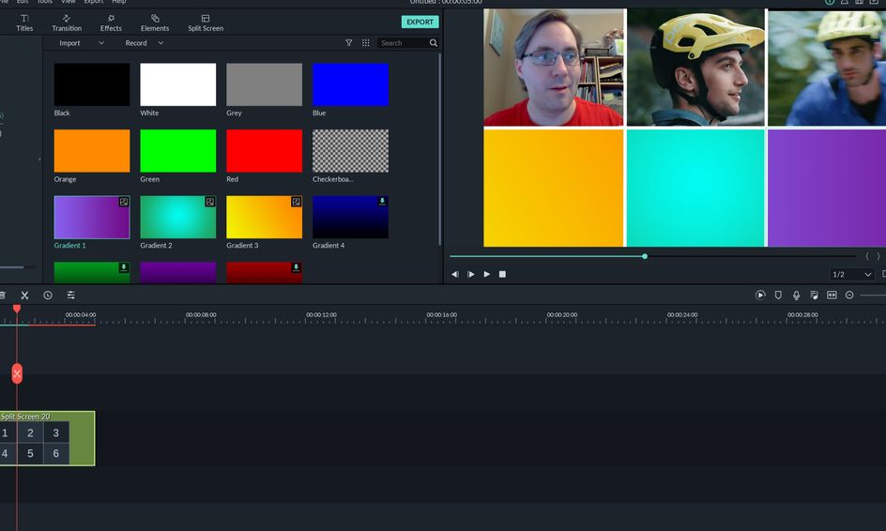Select the Blue color sample
The width and height of the screenshot is (886, 531).
(350, 84)
